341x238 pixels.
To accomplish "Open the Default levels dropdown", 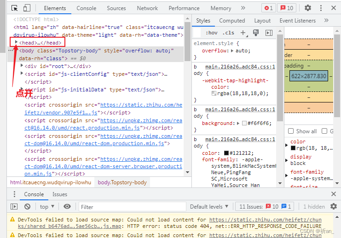I will [x=209, y=206].
